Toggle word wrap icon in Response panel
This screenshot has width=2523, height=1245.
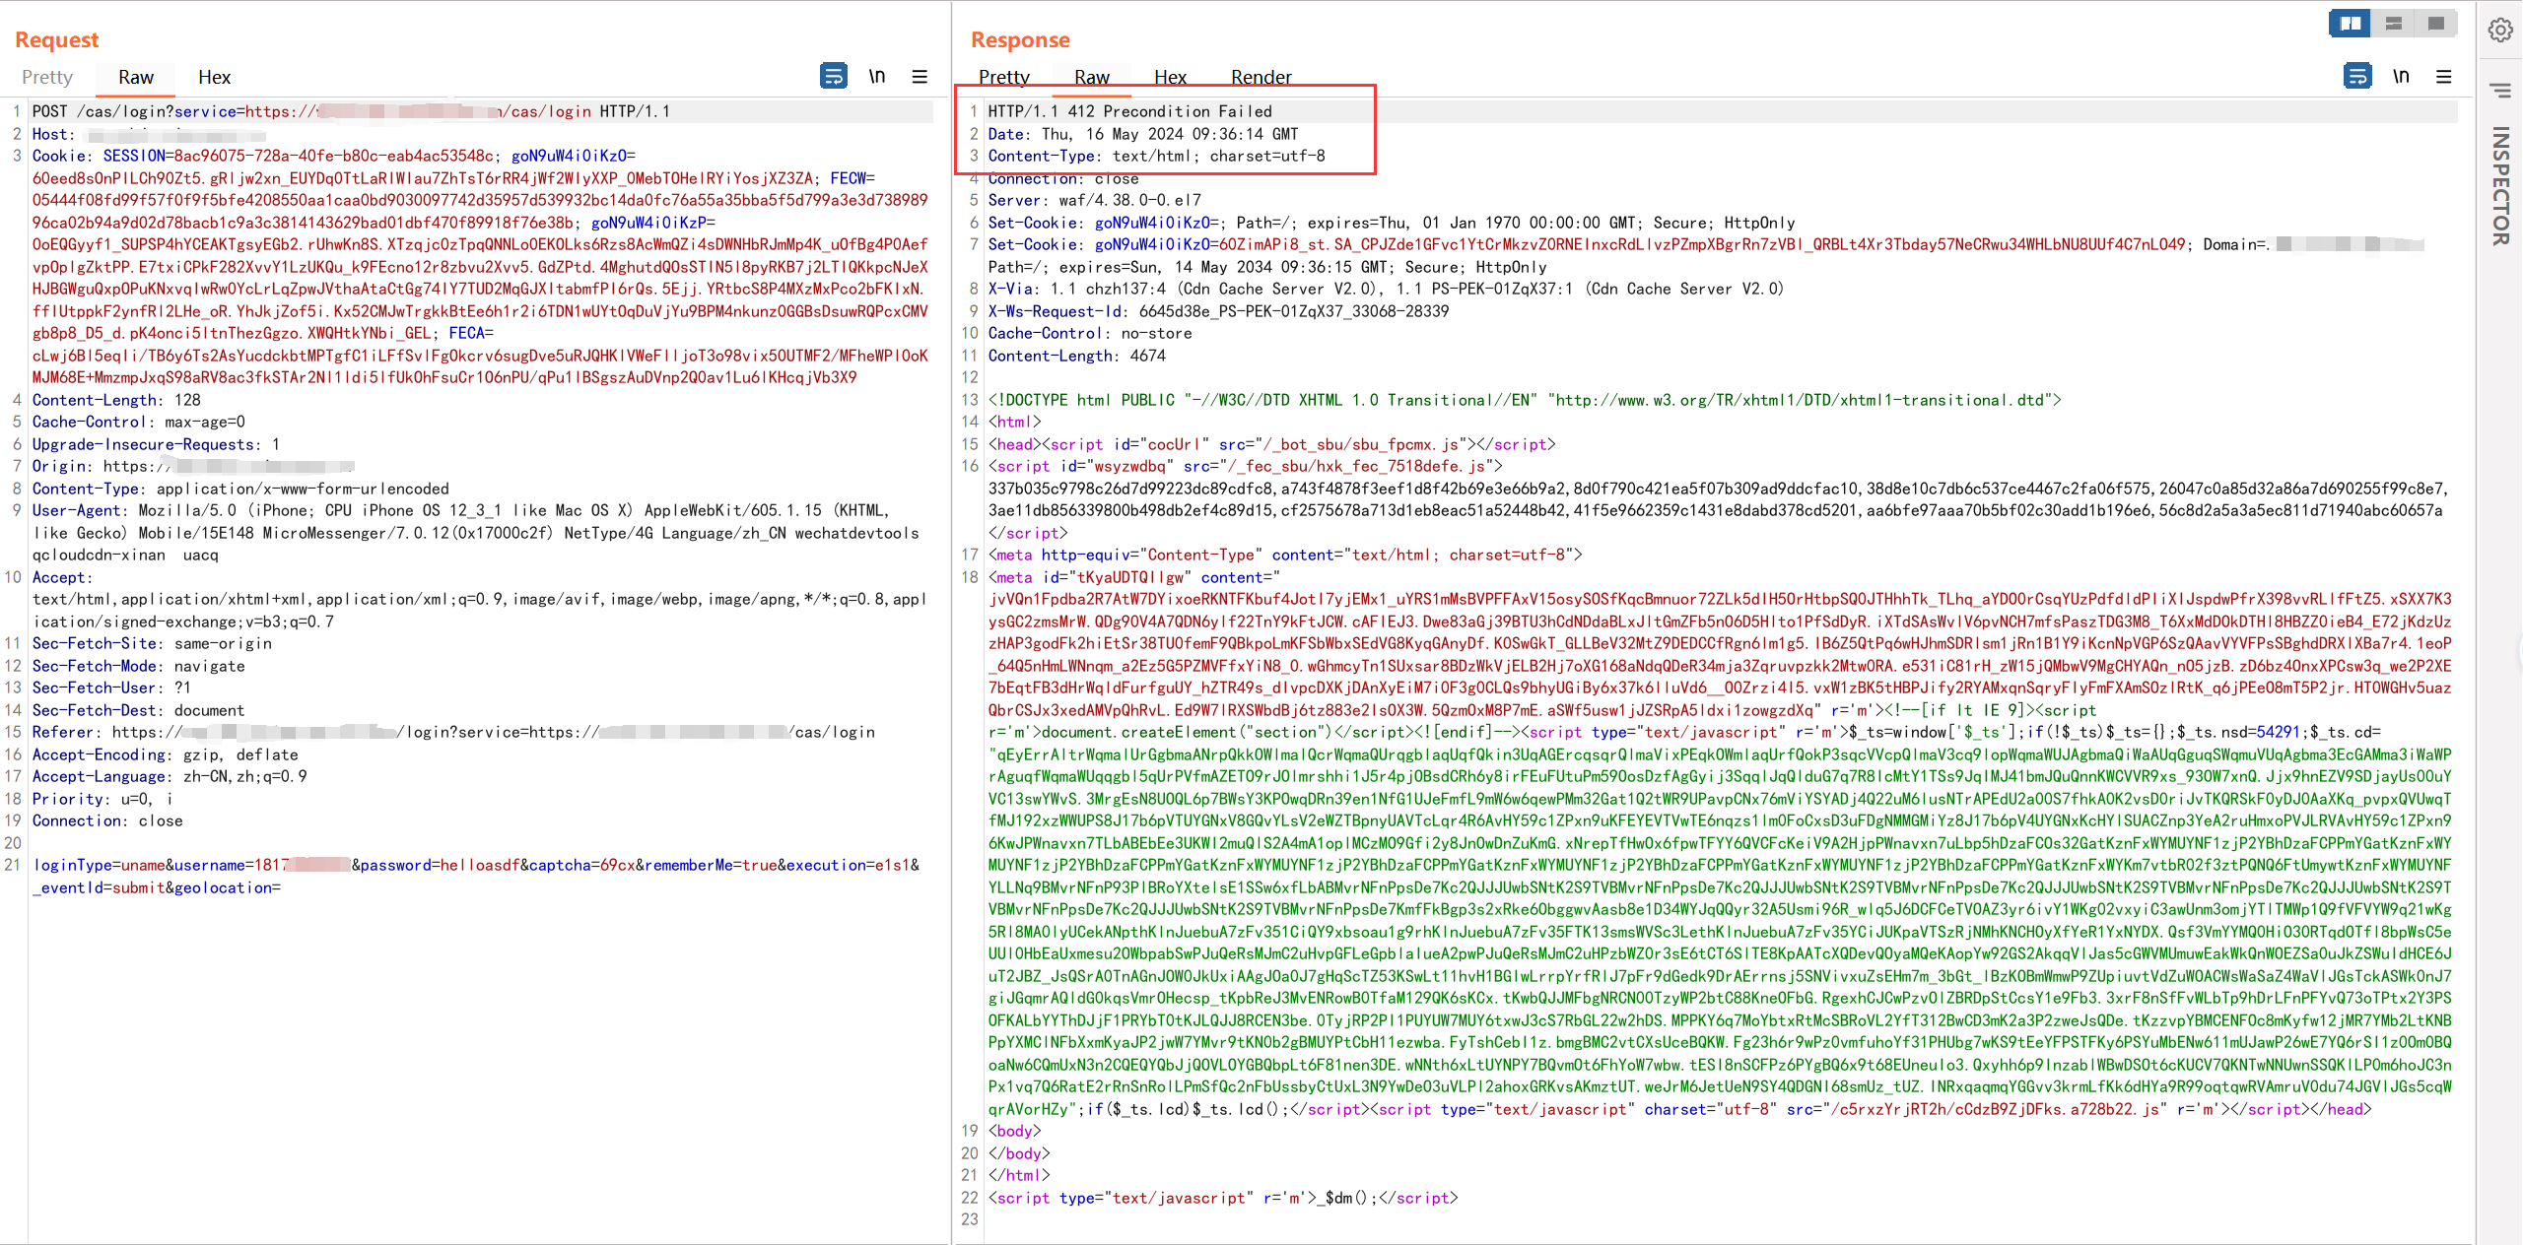pyautogui.click(x=2356, y=76)
